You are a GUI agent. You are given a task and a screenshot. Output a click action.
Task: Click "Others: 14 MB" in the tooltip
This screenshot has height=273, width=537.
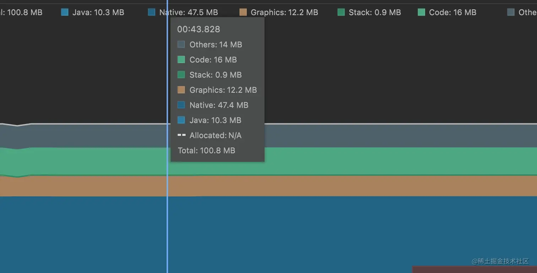click(216, 44)
